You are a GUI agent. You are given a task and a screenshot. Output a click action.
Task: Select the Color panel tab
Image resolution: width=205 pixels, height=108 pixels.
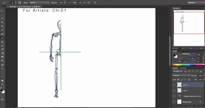click(x=175, y=51)
